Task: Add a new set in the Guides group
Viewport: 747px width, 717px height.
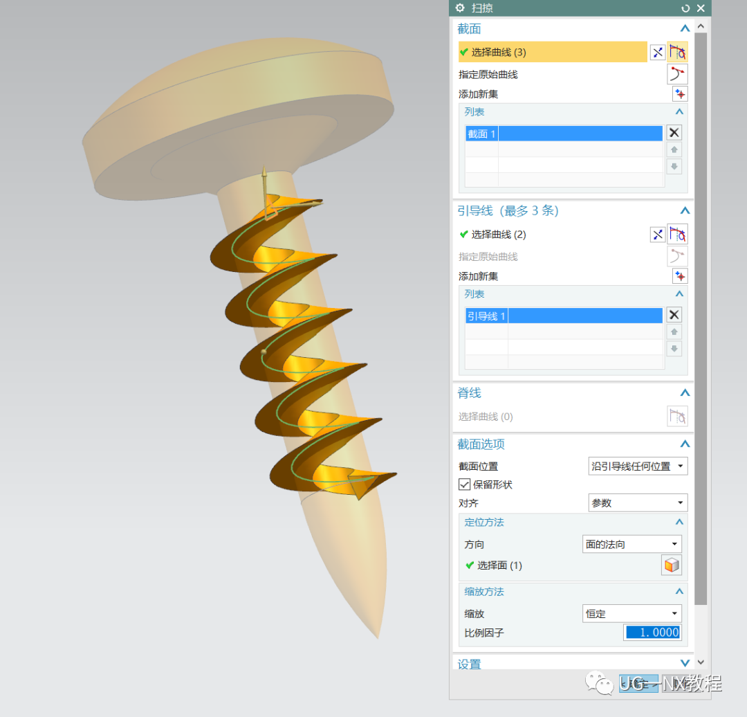Action: tap(680, 276)
